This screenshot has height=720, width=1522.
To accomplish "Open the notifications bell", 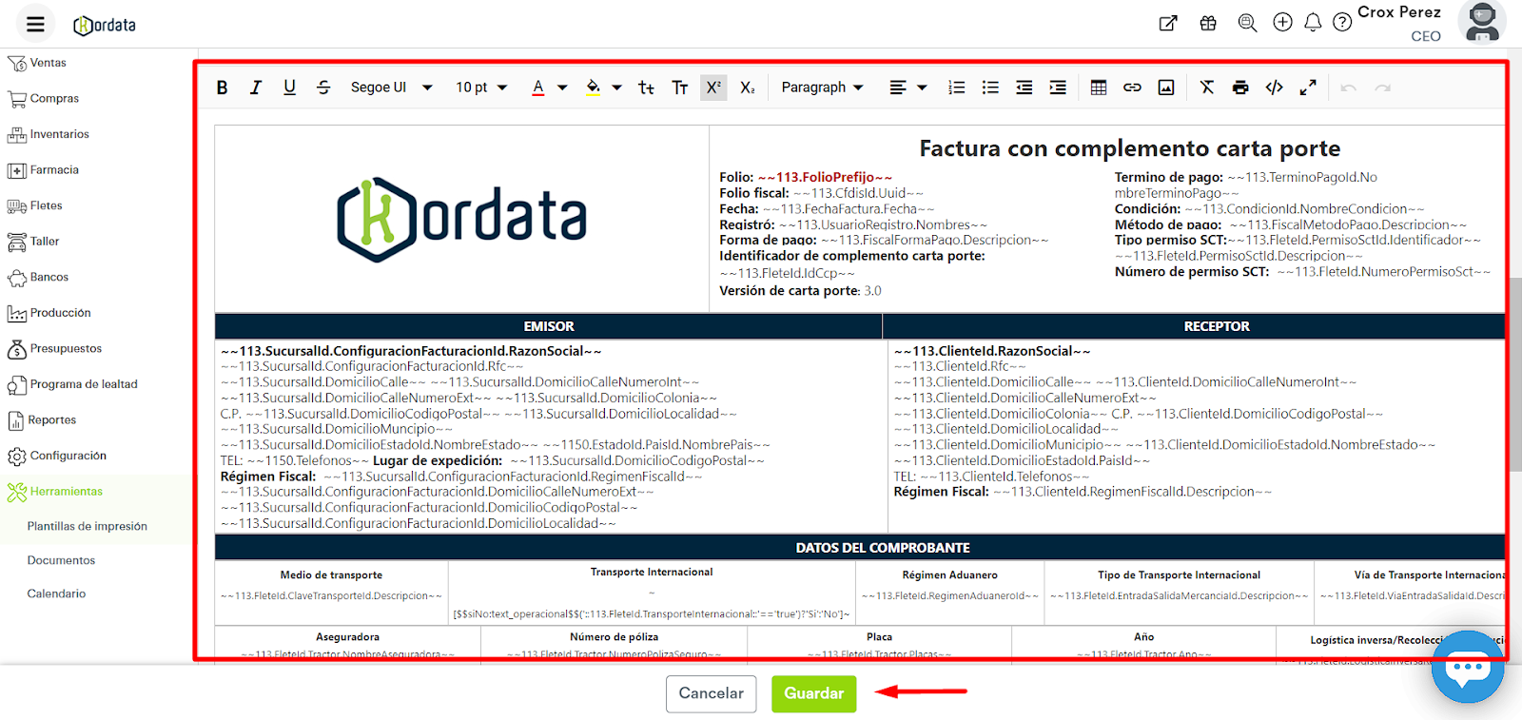I will click(x=1313, y=23).
